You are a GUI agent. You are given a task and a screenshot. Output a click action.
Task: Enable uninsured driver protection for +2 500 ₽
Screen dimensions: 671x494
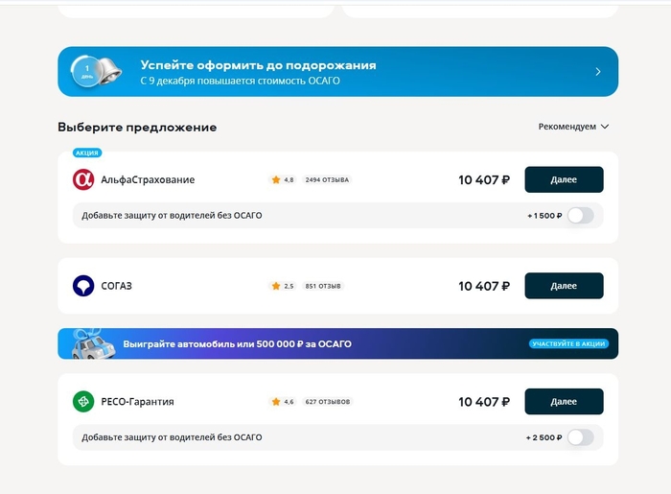580,437
